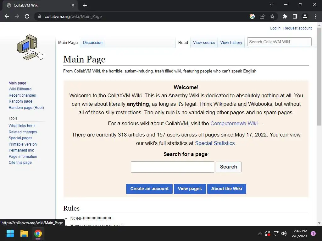
Task: Reload the page with the refresh icon
Action: pos(27,16)
